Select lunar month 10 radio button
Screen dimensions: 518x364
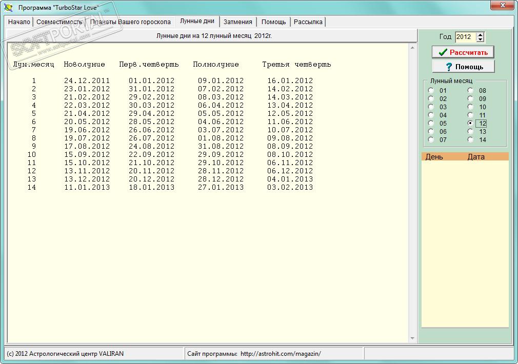(470, 107)
